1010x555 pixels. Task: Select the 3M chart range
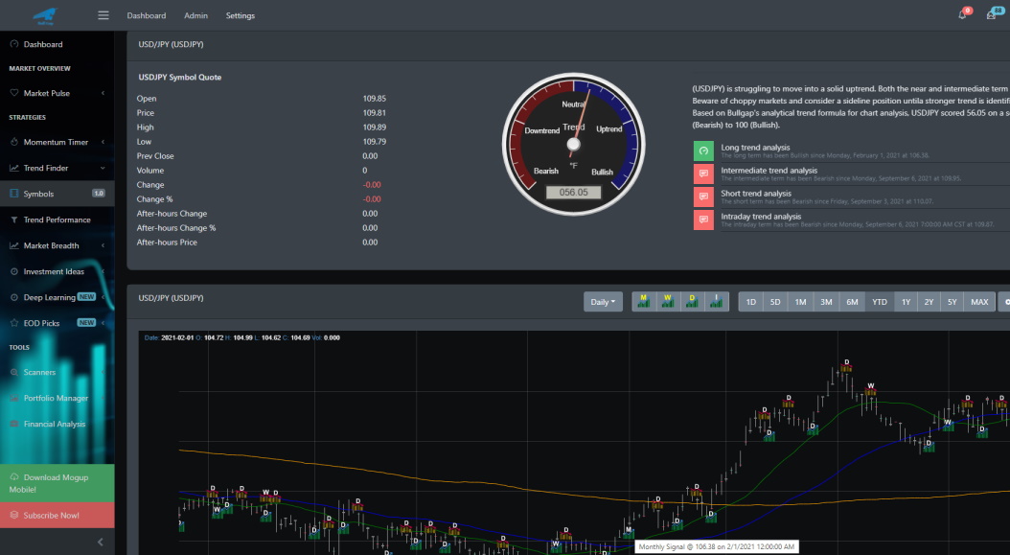826,302
